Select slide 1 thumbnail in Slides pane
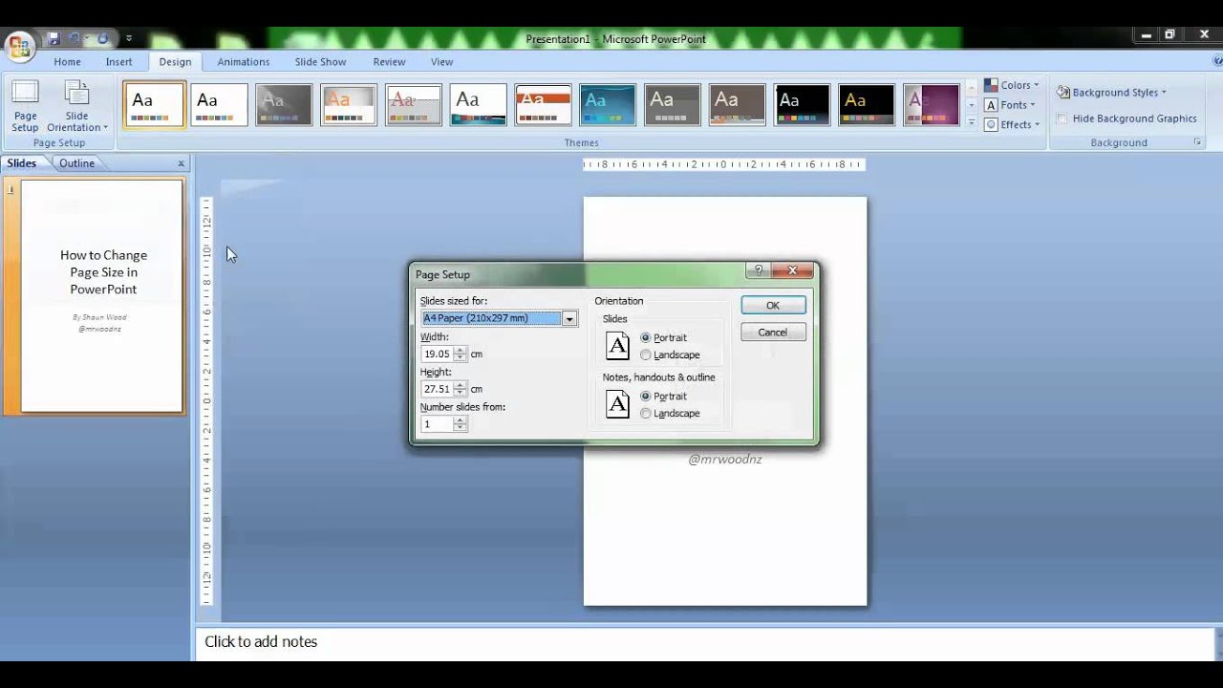The width and height of the screenshot is (1223, 688). pos(102,296)
